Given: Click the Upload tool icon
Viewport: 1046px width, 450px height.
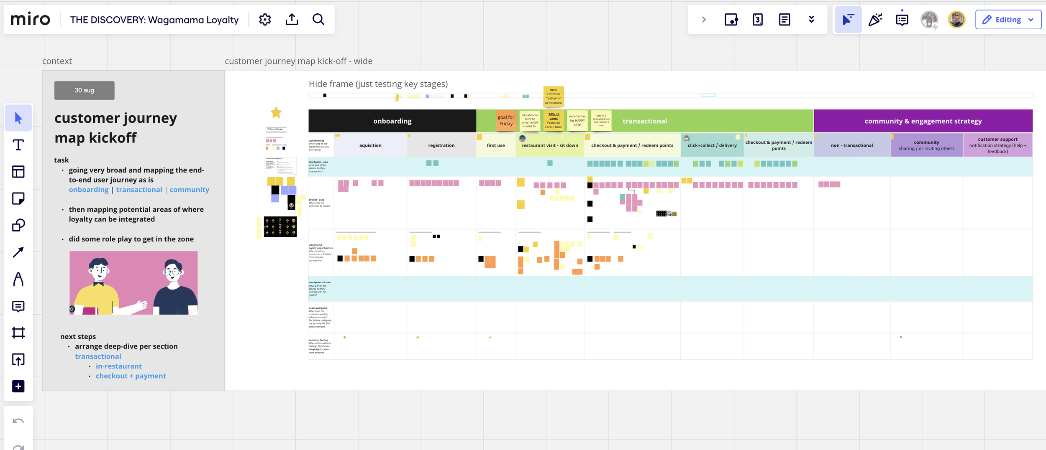Looking at the screenshot, I should coord(18,359).
